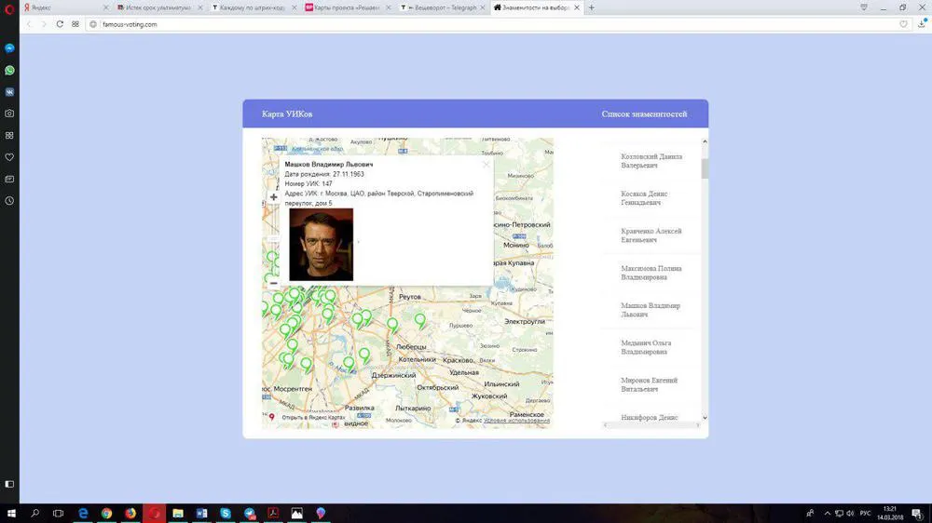The height and width of the screenshot is (523, 932).
Task: Open VK in Opera sidebar
Action: (x=9, y=92)
